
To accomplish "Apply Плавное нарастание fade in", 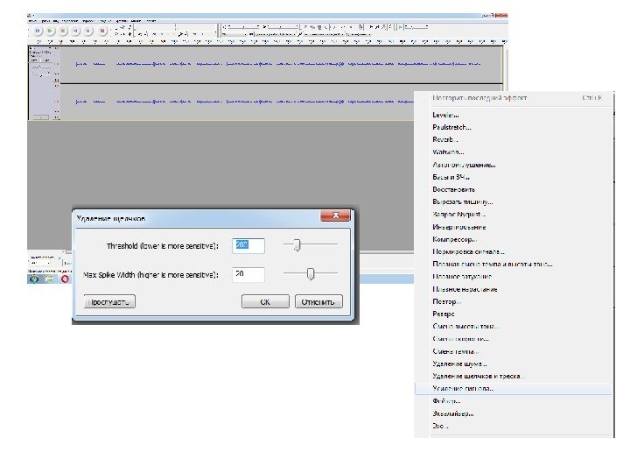I will tap(514, 289).
